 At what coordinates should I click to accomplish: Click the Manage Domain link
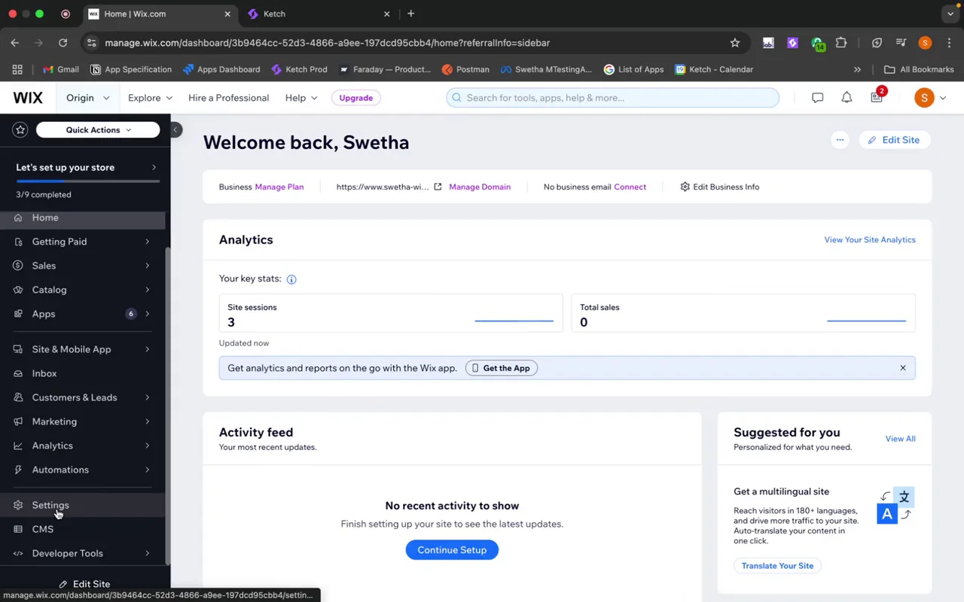480,187
